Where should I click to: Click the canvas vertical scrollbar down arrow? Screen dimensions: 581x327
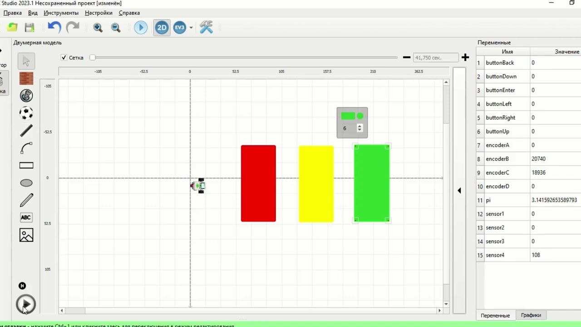click(446, 304)
